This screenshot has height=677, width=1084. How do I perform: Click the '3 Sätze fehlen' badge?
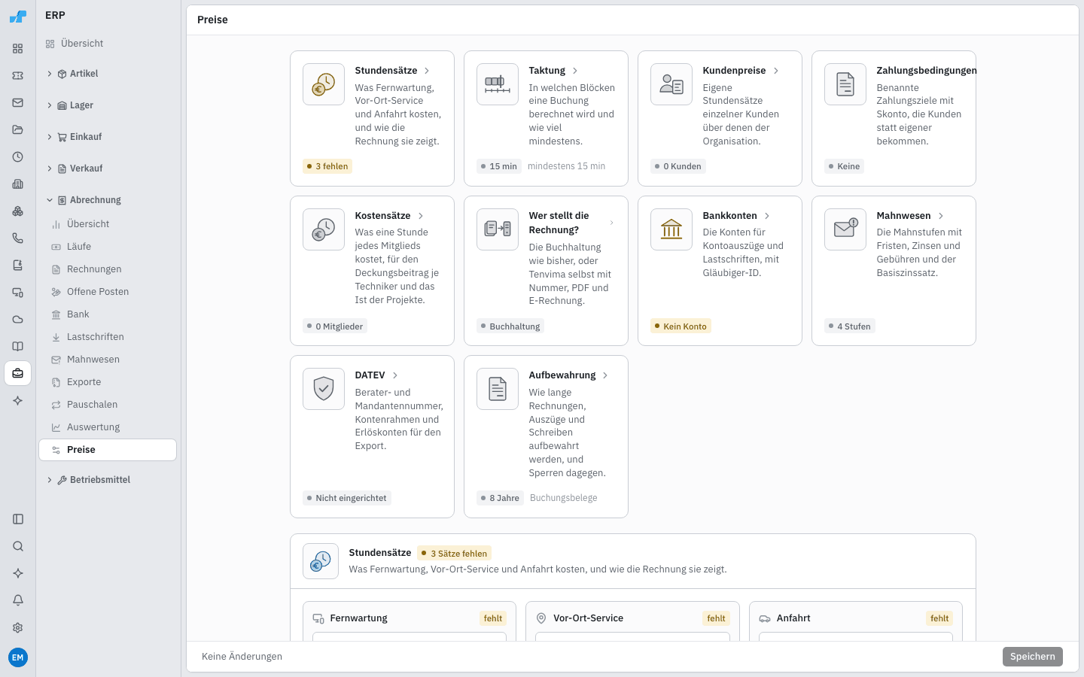455,554
